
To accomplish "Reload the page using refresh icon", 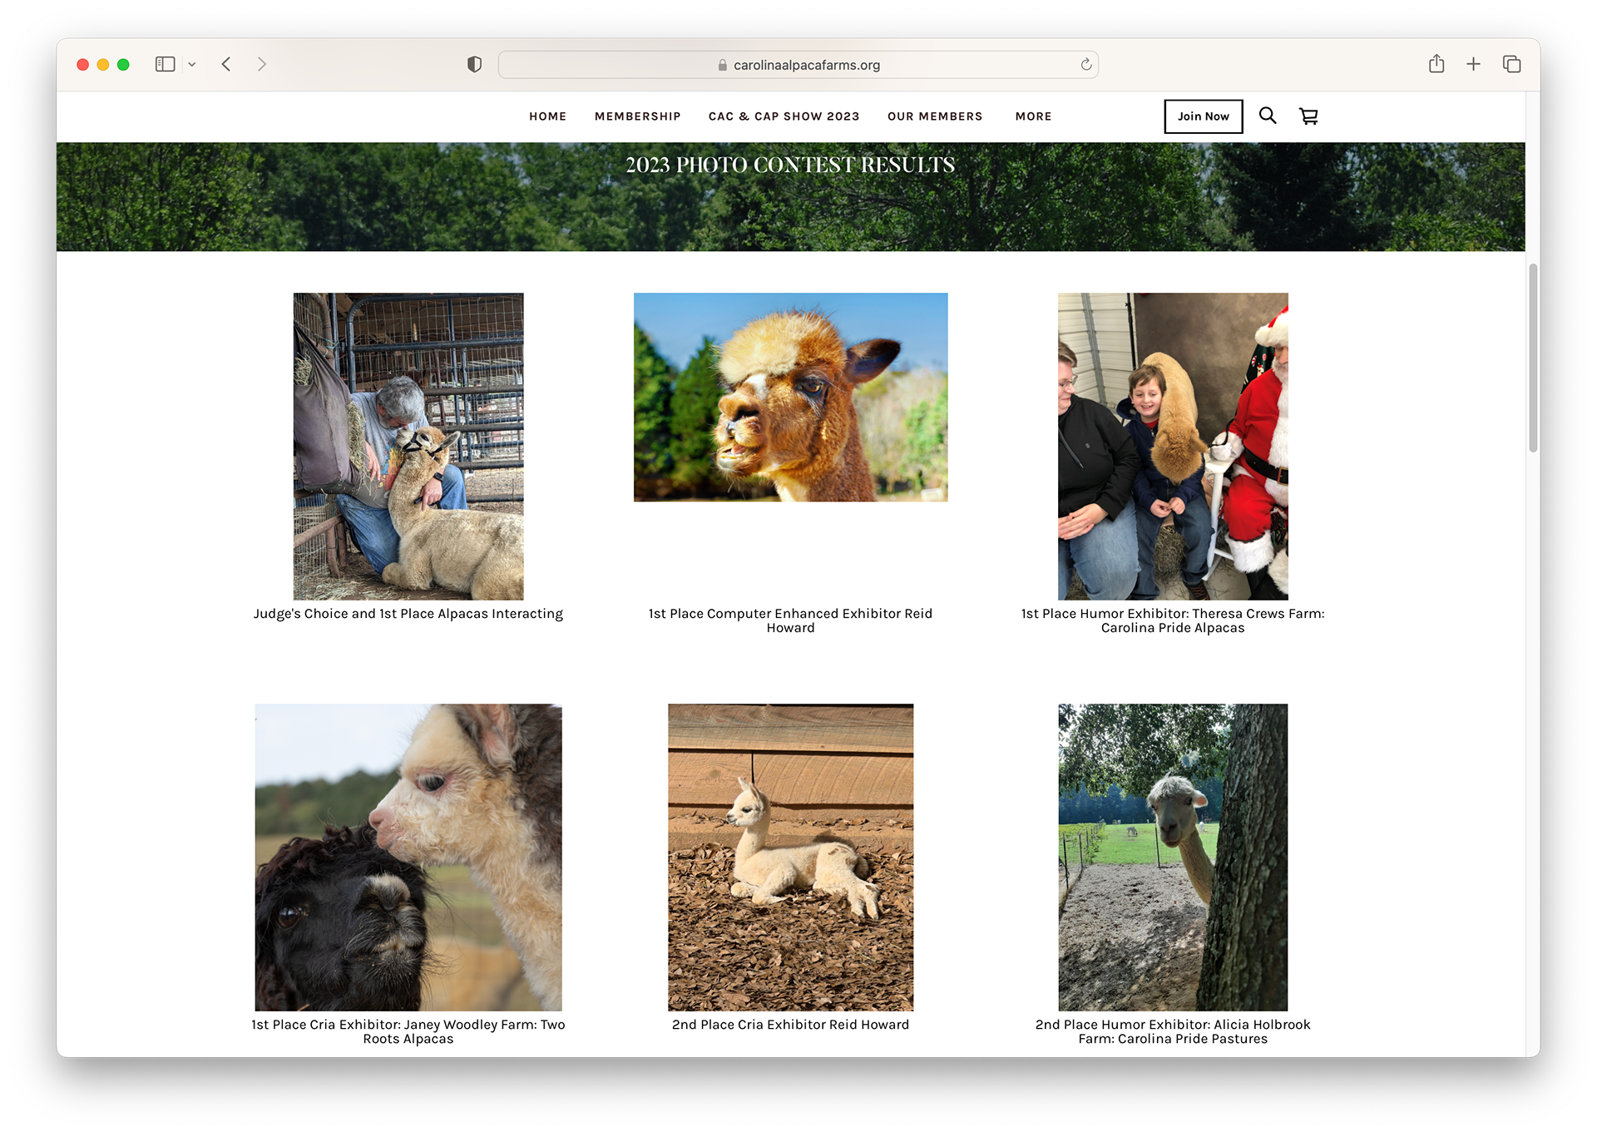I will 1085,64.
